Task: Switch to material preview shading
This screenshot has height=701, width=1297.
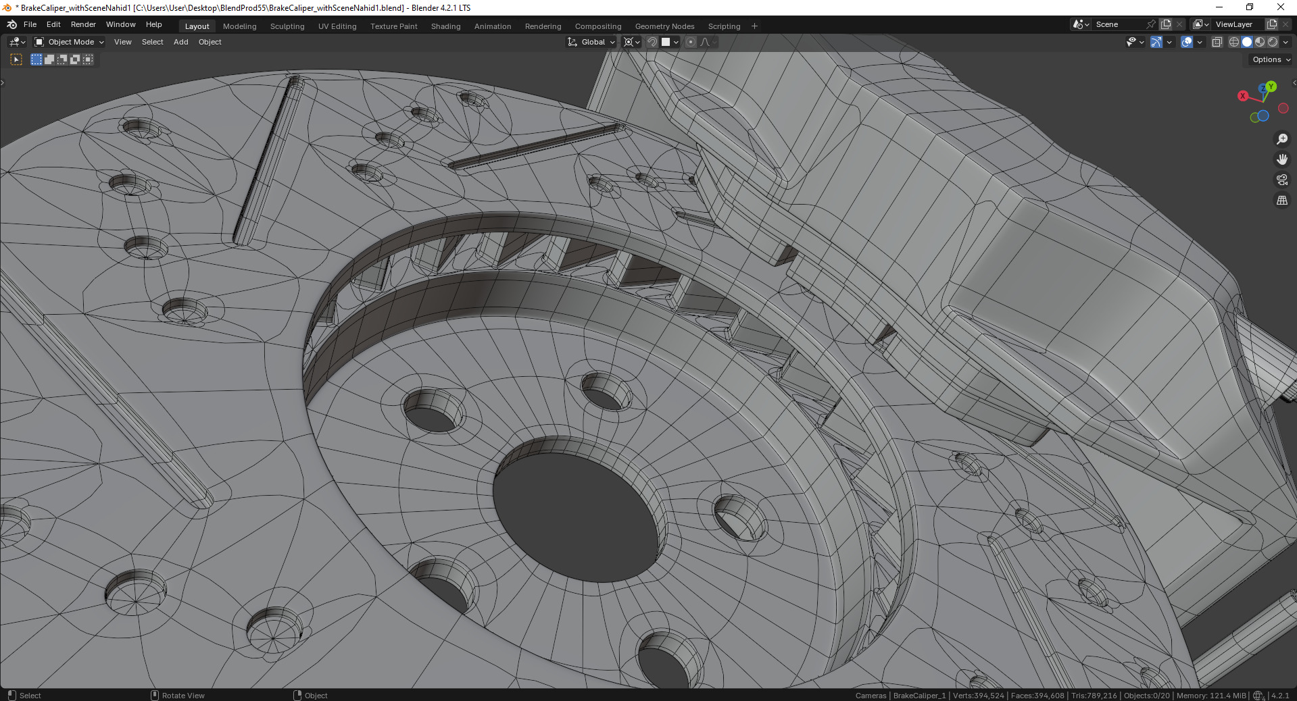Action: tap(1260, 42)
